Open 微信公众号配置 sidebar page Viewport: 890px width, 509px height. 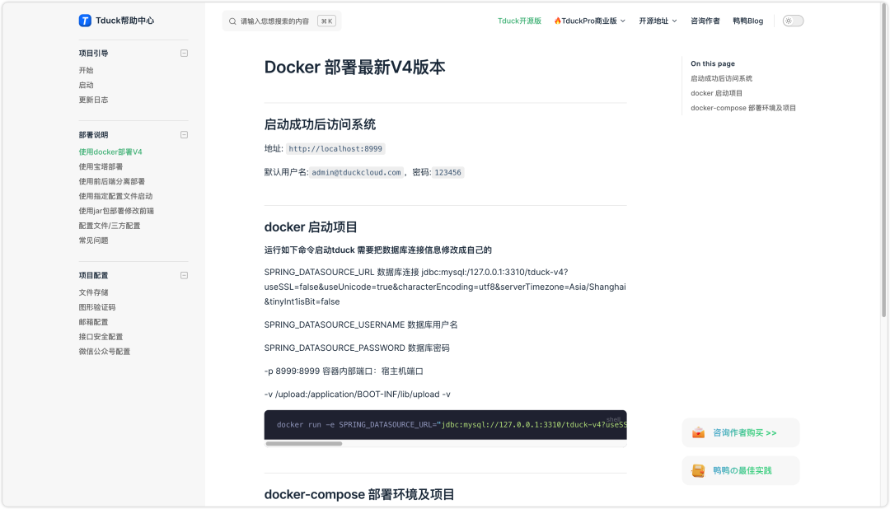tap(105, 352)
